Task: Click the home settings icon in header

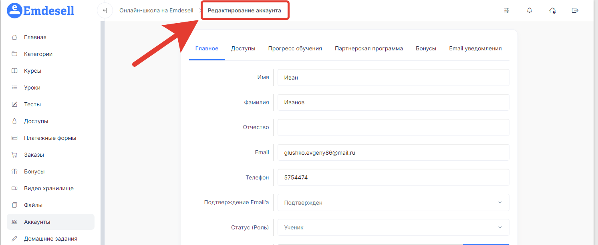Action: tap(552, 10)
